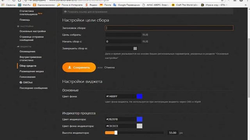The height and width of the screenshot is (140, 250).
Task: Open the Одноклассники bookmark
Action: click(44, 5)
